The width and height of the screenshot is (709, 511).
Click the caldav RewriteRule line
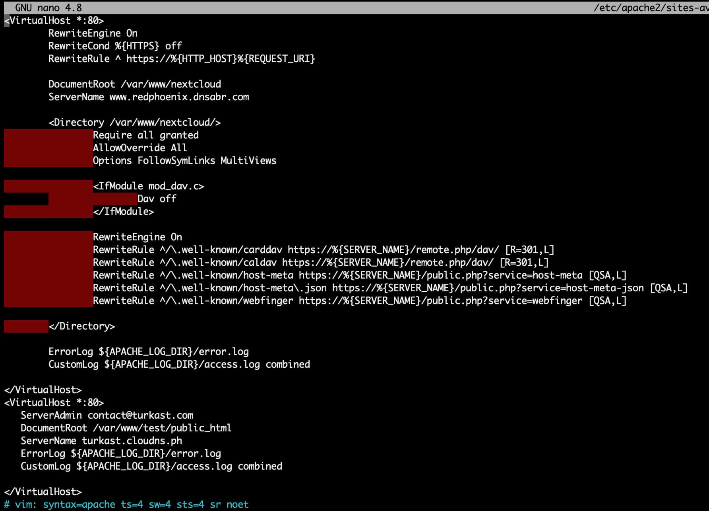(x=321, y=262)
